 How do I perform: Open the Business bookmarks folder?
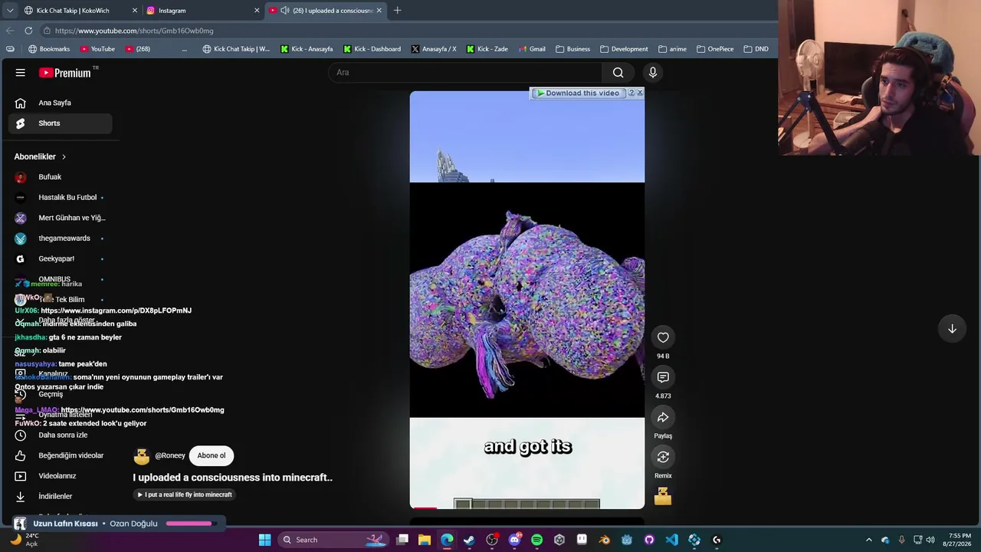click(573, 49)
